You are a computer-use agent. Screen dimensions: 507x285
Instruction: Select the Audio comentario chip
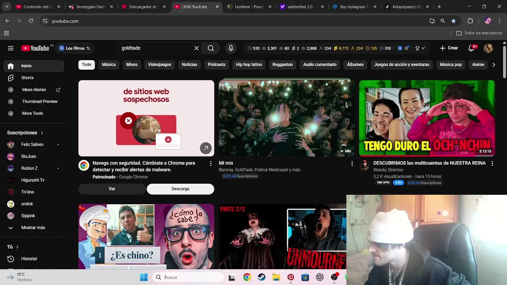pos(320,65)
